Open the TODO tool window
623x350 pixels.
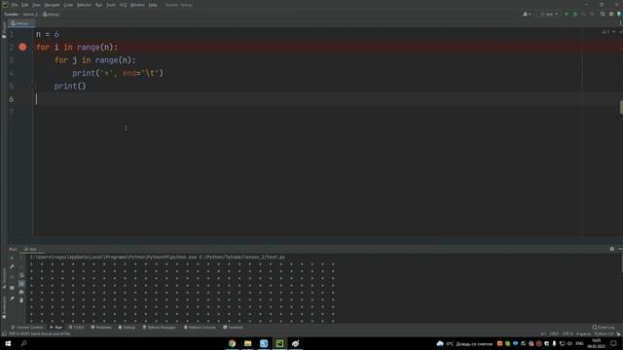coord(77,328)
